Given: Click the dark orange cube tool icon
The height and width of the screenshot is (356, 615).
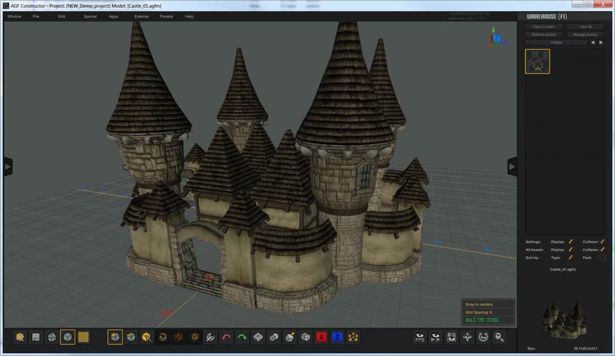Looking at the screenshot, I should (x=195, y=337).
